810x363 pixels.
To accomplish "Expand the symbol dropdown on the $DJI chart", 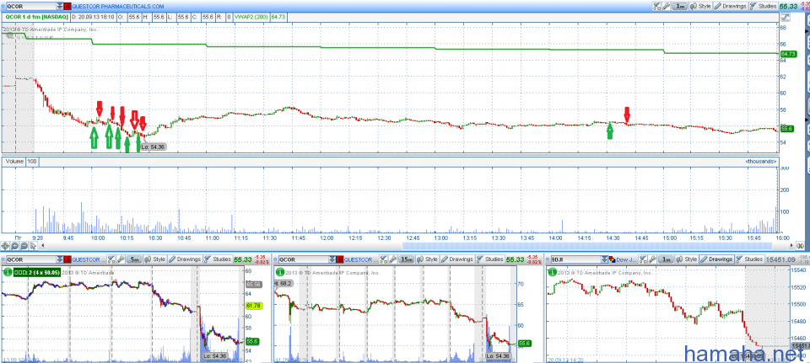I will [604, 259].
